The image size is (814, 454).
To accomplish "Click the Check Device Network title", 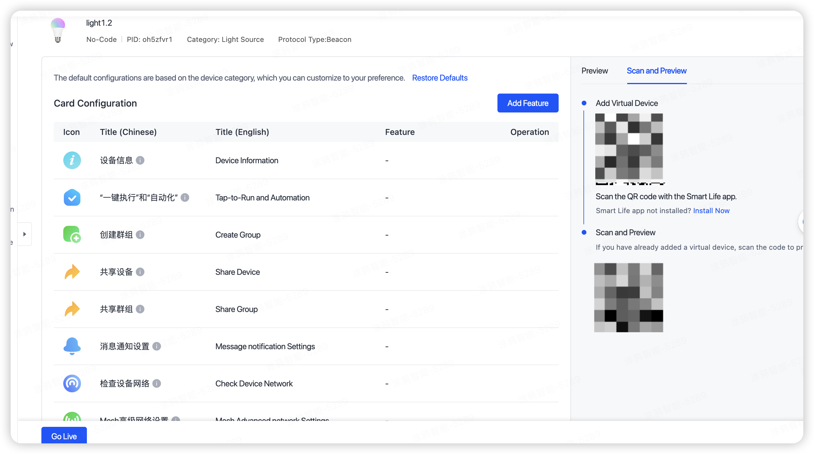I will tap(254, 384).
